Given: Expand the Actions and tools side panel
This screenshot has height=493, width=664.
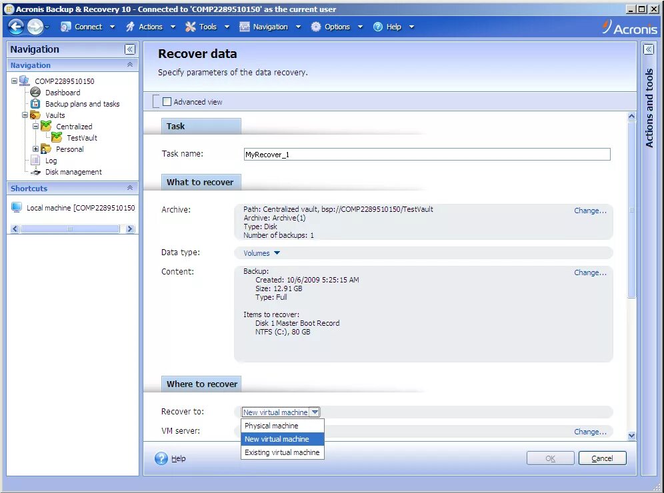Looking at the screenshot, I should click(648, 49).
